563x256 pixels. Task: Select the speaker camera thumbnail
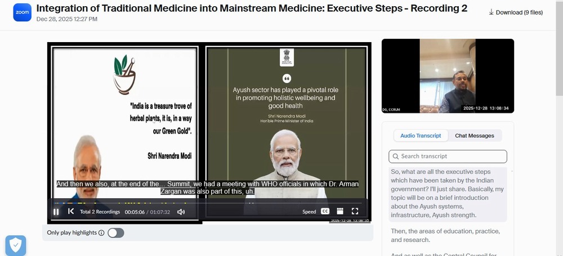[448, 76]
